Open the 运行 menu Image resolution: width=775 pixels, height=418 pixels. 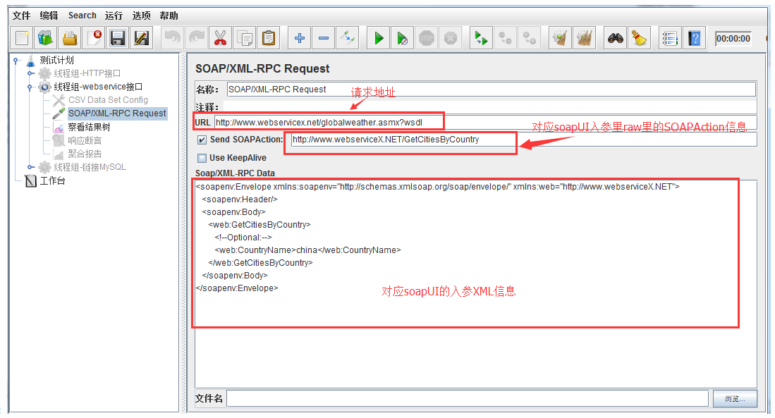coord(114,16)
